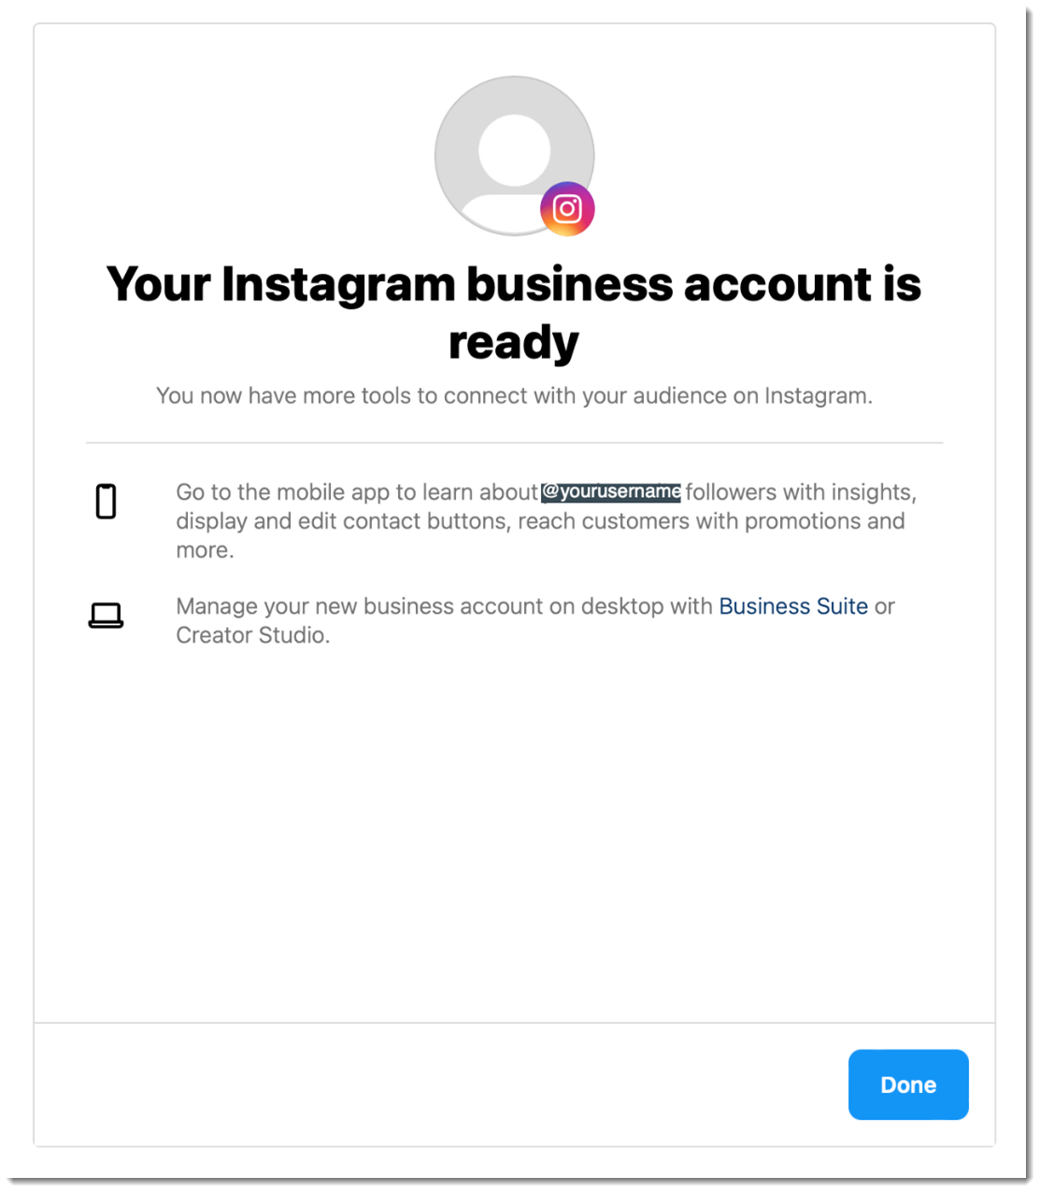Click the word 'ready' in the heading
This screenshot has width=1040, height=1192.
click(x=514, y=342)
